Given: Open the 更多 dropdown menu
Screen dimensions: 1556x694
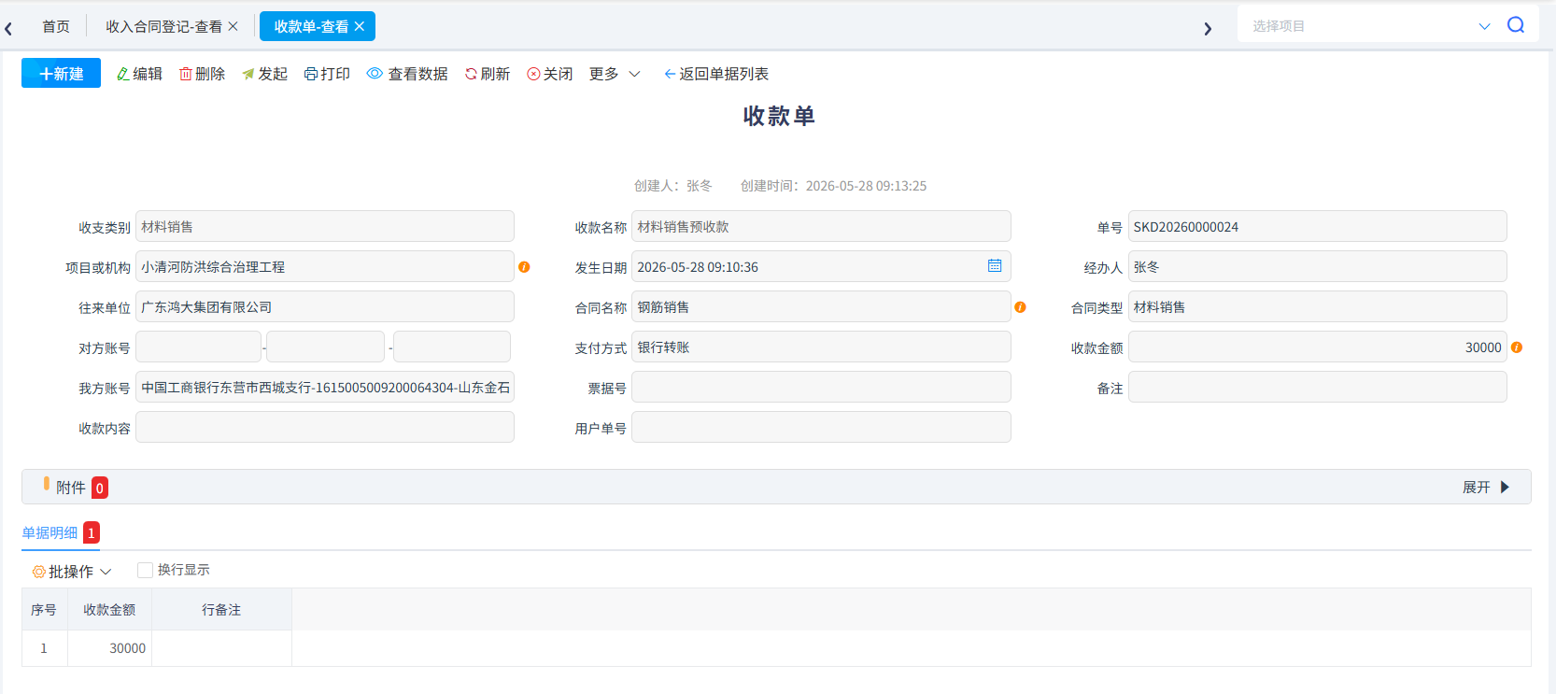Looking at the screenshot, I should point(615,74).
